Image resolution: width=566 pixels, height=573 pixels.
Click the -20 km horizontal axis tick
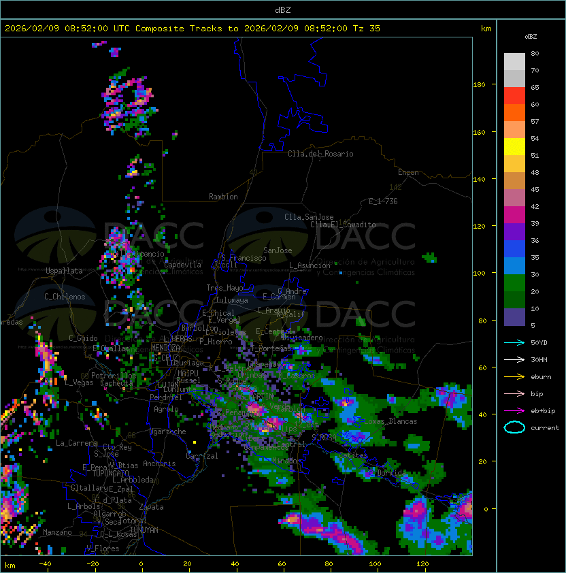(93, 564)
